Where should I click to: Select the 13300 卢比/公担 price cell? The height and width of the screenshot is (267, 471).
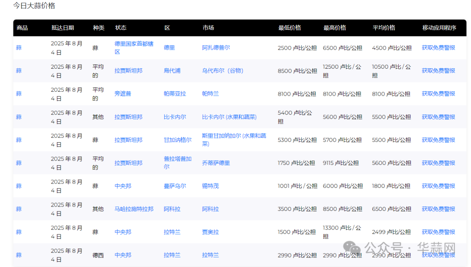pyautogui.click(x=342, y=232)
